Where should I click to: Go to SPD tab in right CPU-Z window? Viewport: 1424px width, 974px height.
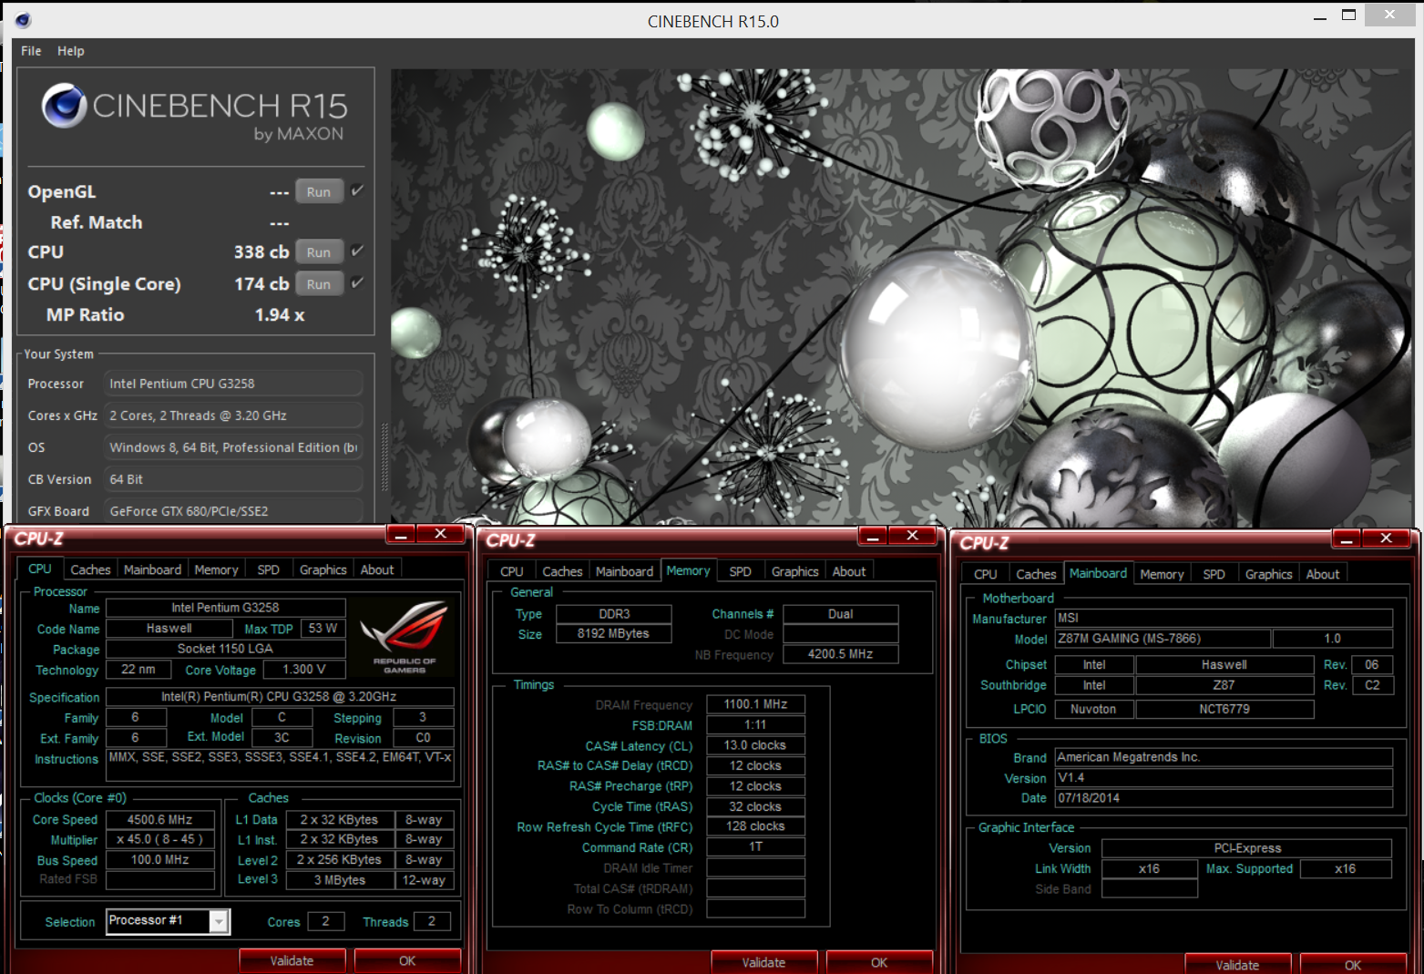(x=1214, y=574)
